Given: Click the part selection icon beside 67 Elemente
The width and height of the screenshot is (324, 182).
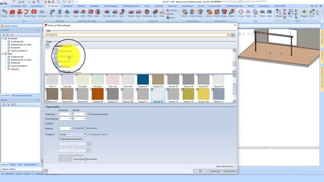Looking at the screenshot, I should 233,35.
